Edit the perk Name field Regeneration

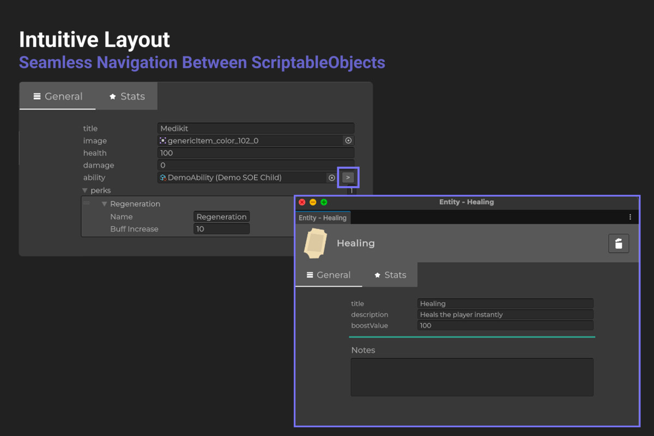point(222,217)
